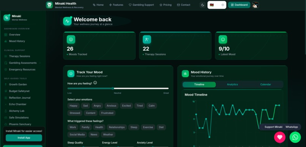Screen dimensions: 306x147
Task: Click the Growth Garden sprout icon
Action: point(6,85)
